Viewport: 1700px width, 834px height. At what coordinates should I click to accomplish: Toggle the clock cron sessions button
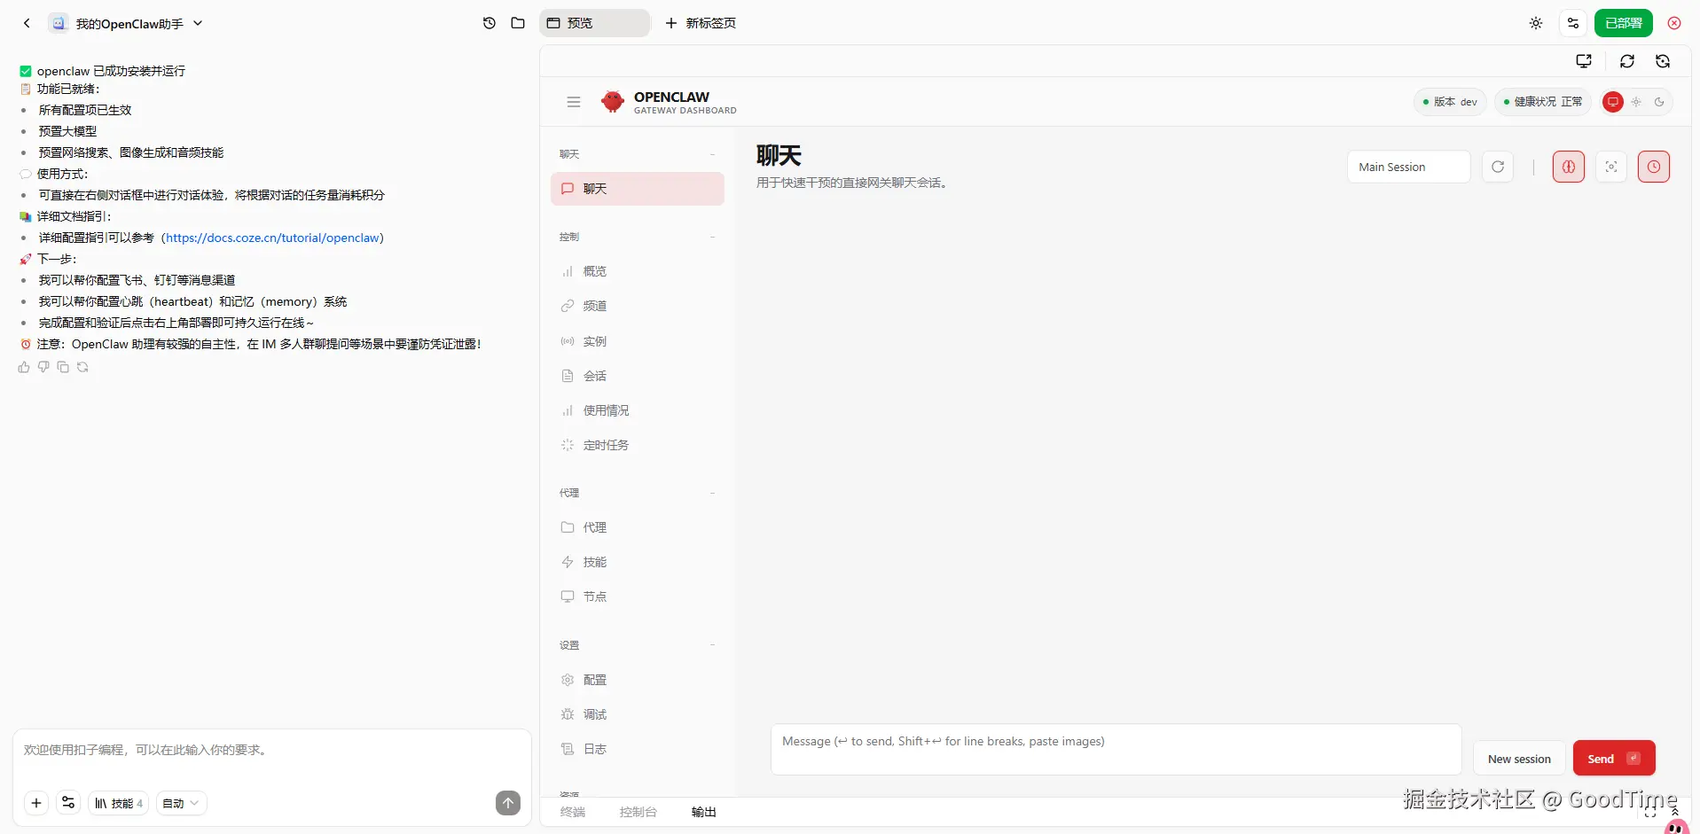(x=1654, y=167)
